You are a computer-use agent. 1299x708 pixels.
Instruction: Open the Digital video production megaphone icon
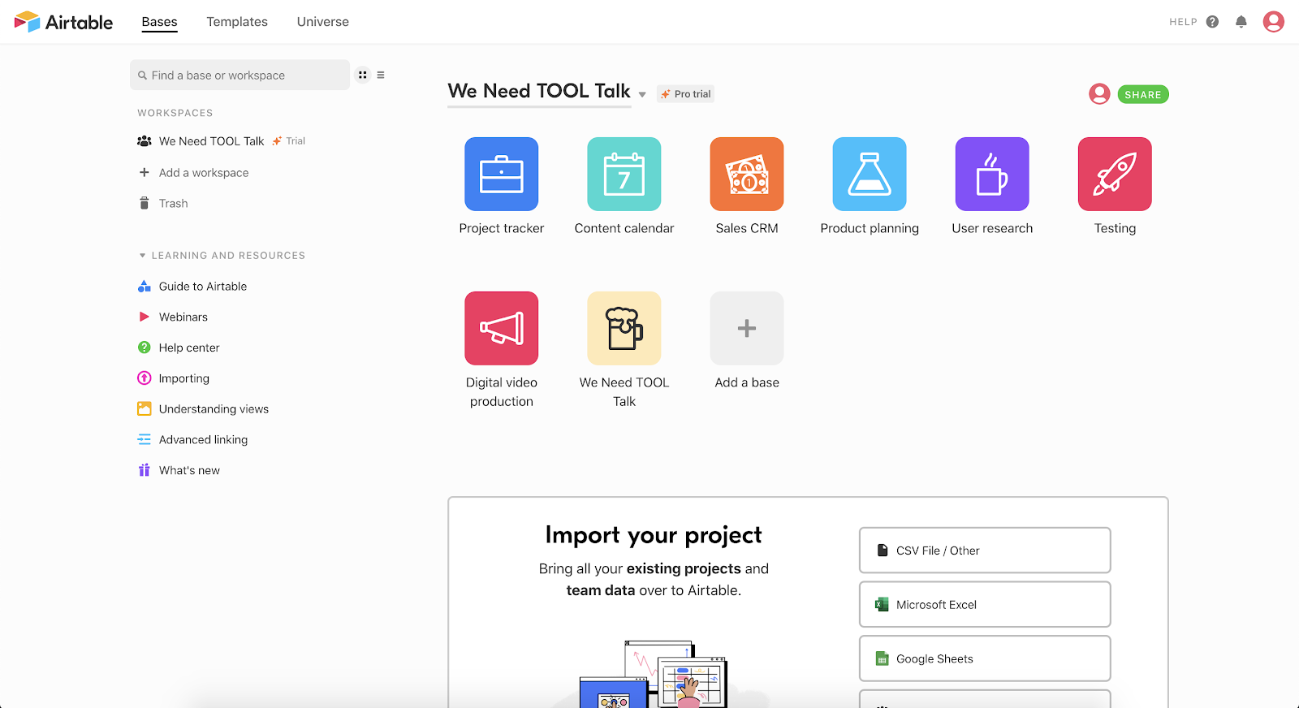[501, 328]
